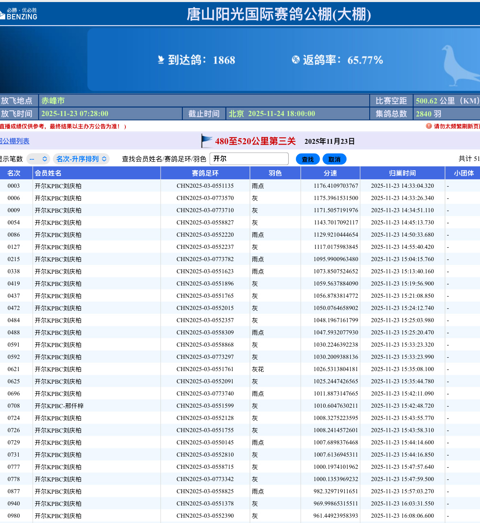
Task: Select the 归巢时间 column header
Action: coord(402,173)
